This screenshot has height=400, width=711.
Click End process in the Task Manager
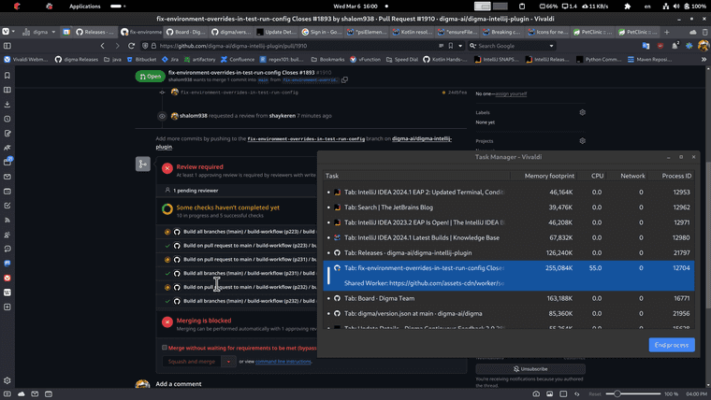coord(672,345)
